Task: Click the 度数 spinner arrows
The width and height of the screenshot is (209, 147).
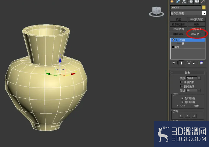Action: click(199, 78)
